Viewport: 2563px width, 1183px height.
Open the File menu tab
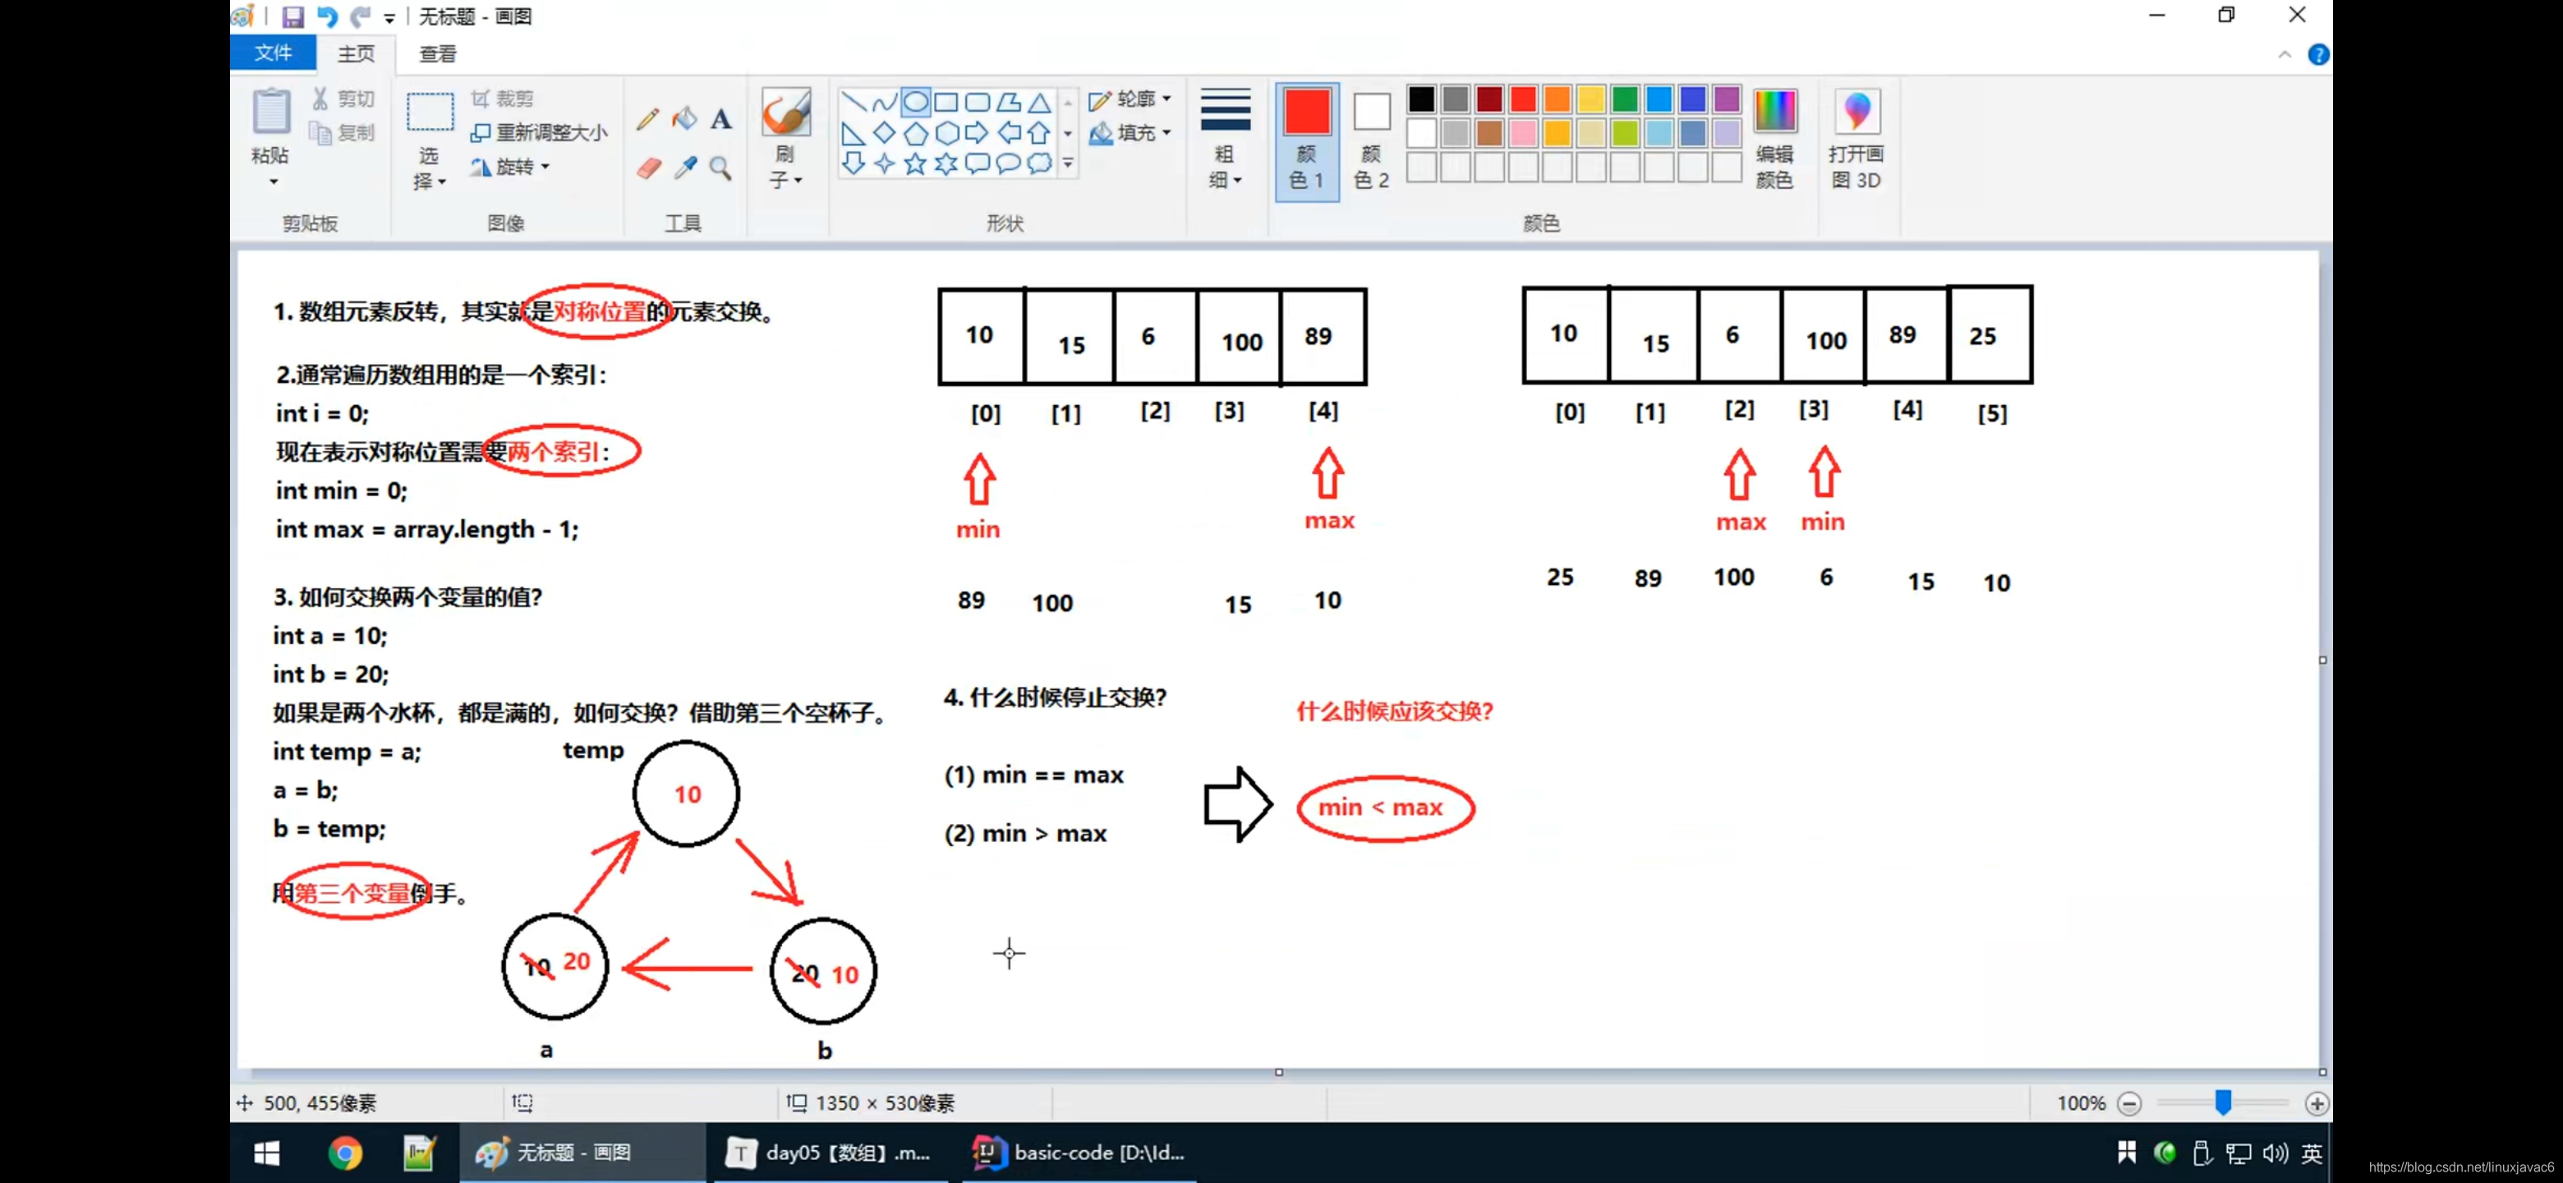tap(273, 53)
